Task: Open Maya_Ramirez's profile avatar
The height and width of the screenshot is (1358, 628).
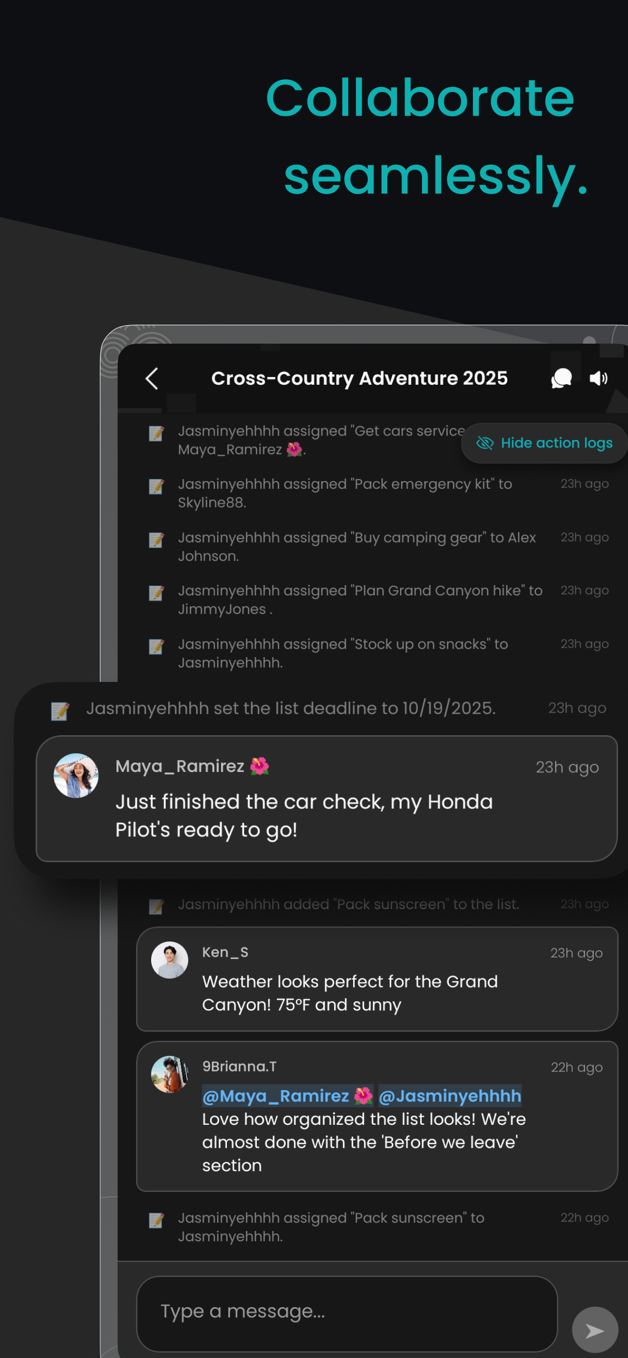Action: pos(76,775)
